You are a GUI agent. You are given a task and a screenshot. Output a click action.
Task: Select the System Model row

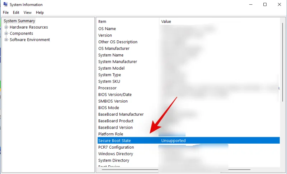pos(189,68)
